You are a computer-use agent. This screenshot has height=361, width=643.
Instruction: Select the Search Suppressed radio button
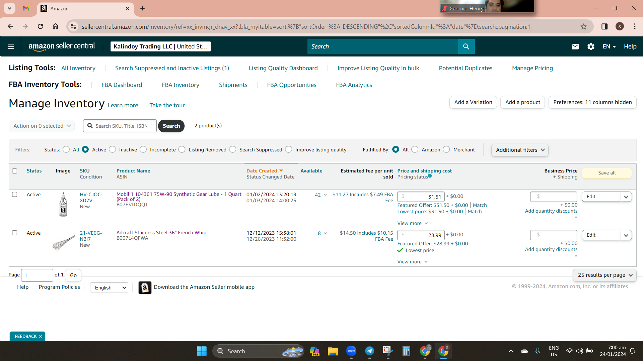point(233,149)
